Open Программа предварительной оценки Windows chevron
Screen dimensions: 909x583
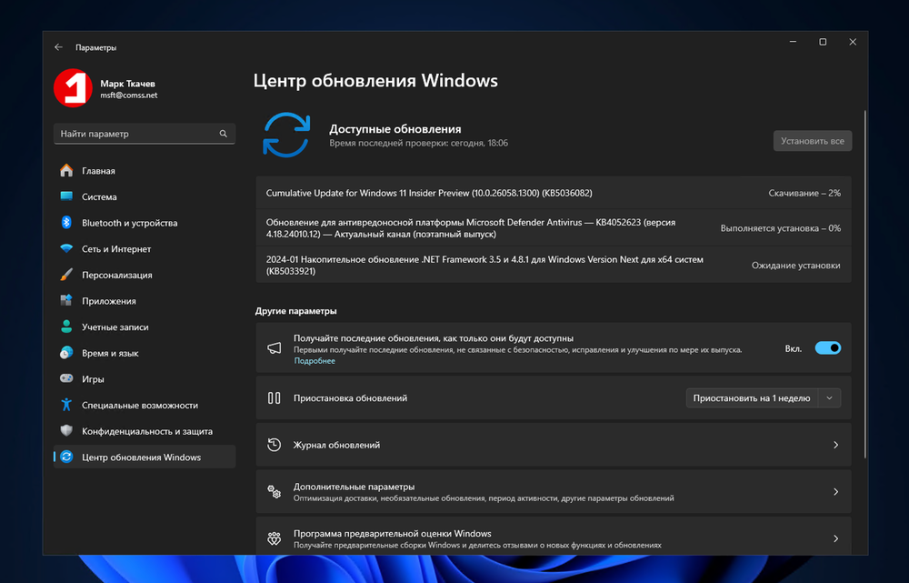click(x=836, y=538)
